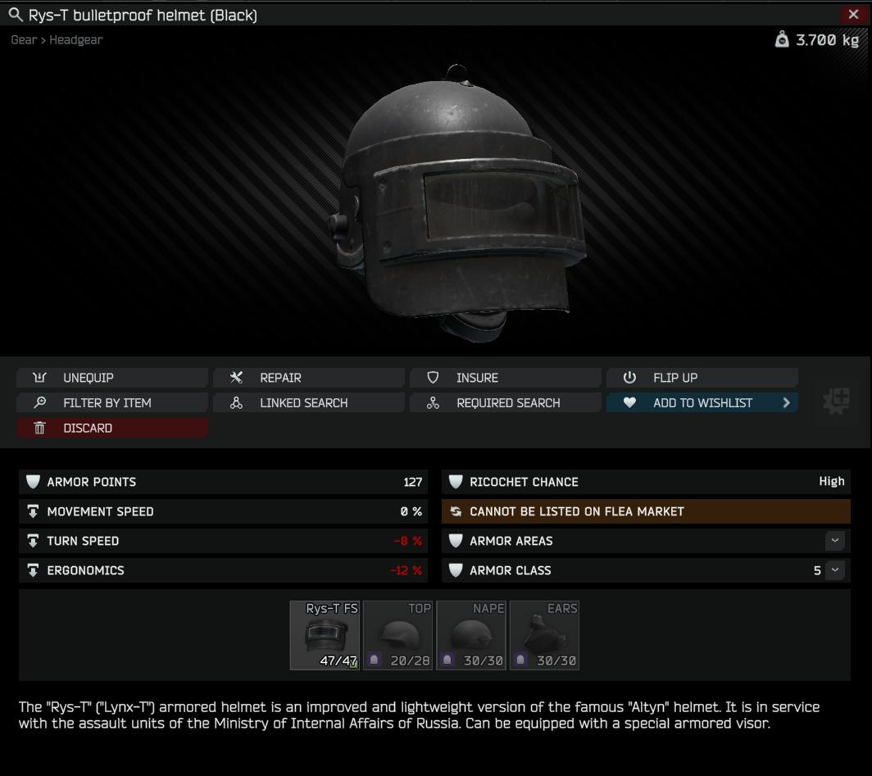Click the Repair wrench icon
872x776 pixels.
point(236,378)
